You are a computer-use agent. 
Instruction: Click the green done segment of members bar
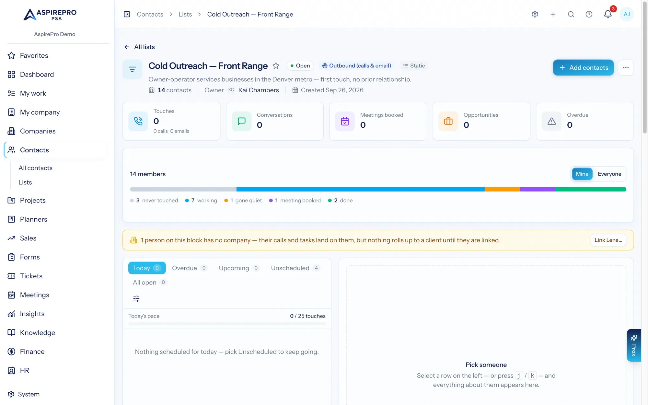click(591, 189)
